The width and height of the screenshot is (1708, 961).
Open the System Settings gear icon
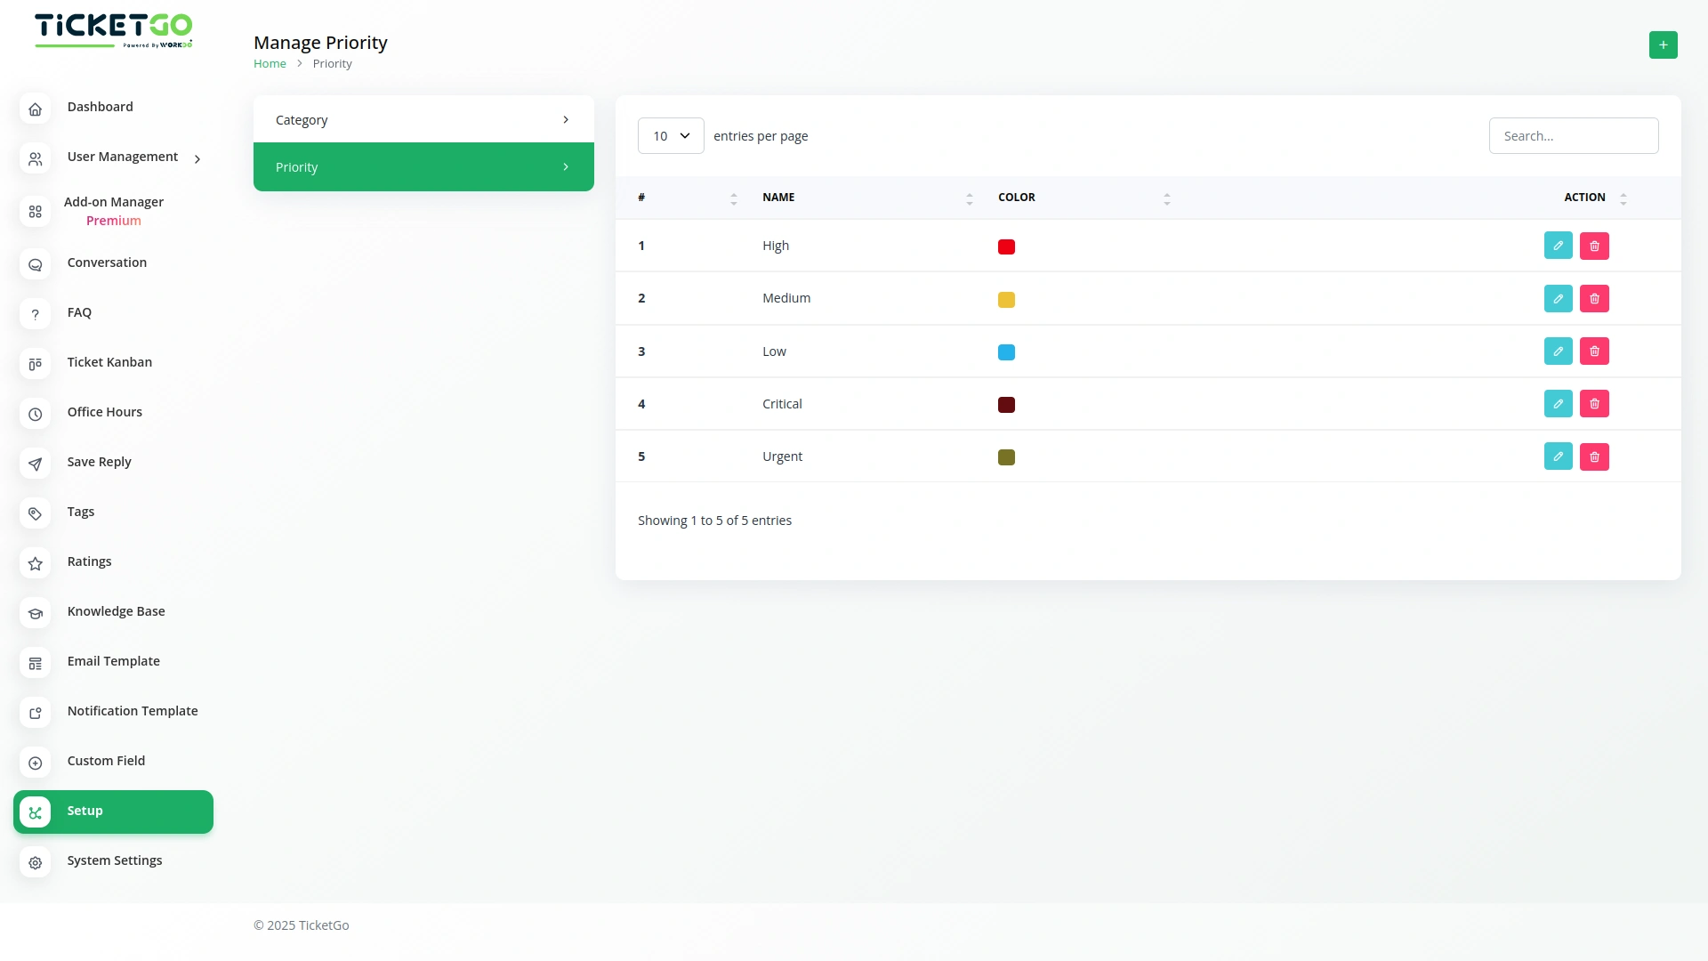click(x=35, y=863)
